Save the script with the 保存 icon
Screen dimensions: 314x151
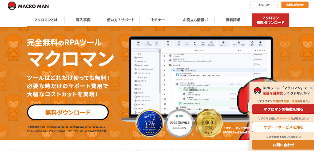(168, 42)
